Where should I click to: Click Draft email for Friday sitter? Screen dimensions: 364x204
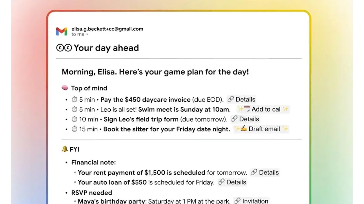[261, 129]
